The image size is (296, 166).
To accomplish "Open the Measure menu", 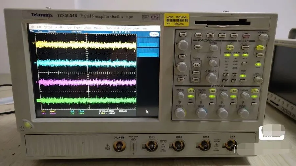I will pos(98,28).
